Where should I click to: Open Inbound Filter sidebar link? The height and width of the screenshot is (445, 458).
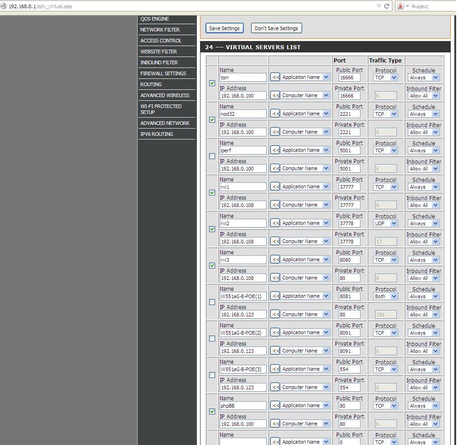[x=167, y=62]
